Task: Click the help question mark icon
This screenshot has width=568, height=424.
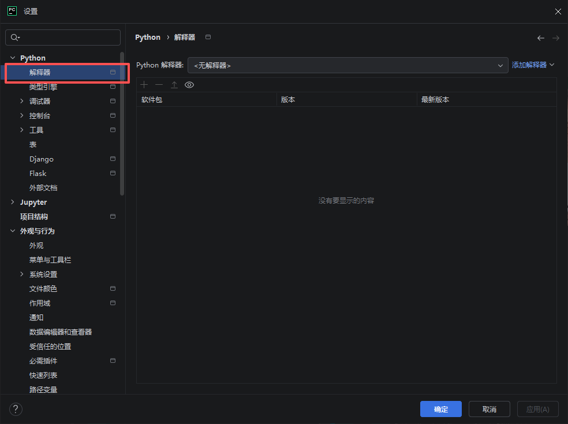Action: [x=16, y=409]
